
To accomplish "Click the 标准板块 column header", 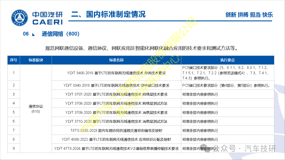I will 36,60.
